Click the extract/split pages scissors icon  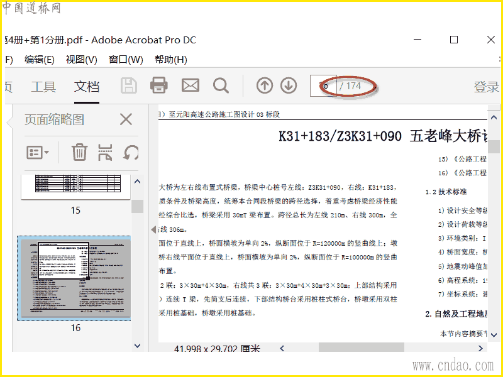click(x=105, y=152)
